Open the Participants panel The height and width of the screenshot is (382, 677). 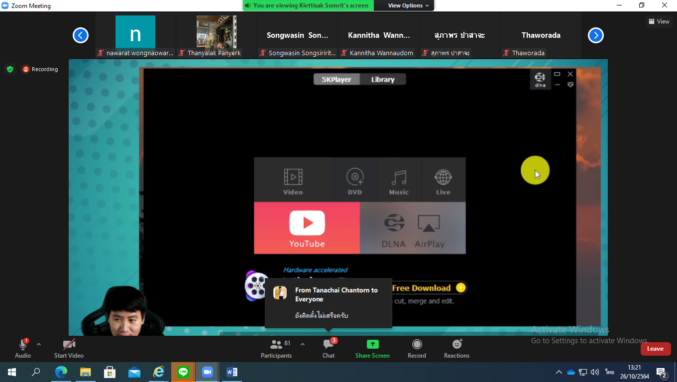tap(276, 348)
